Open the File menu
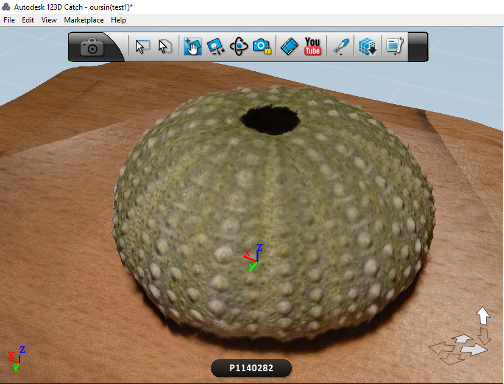This screenshot has height=384, width=504. click(x=9, y=20)
